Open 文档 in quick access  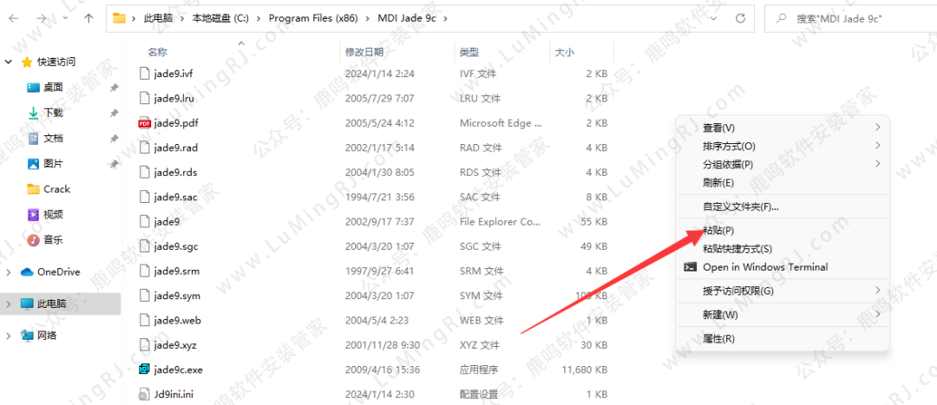[x=53, y=138]
